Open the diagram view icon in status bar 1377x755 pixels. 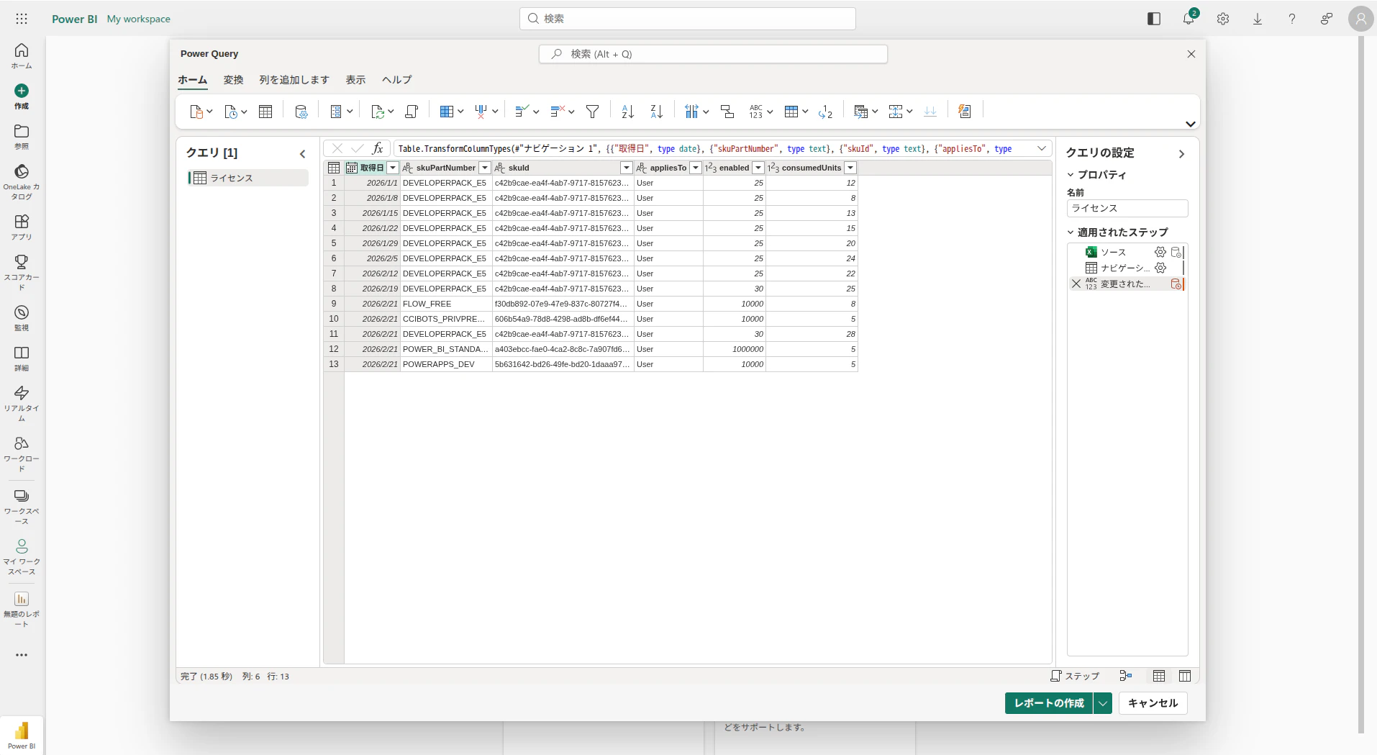tap(1126, 676)
